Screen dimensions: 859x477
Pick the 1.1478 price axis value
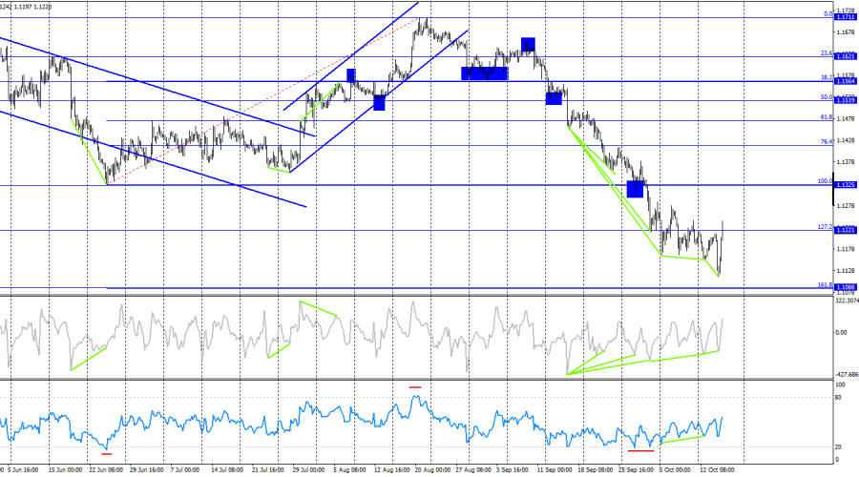(846, 119)
